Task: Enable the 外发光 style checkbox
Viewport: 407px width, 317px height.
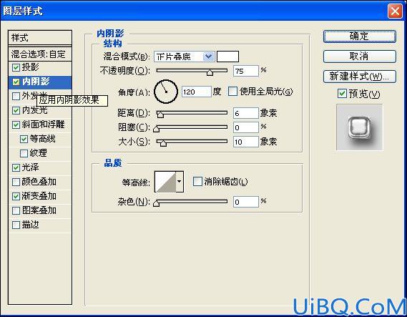Action: (16, 97)
